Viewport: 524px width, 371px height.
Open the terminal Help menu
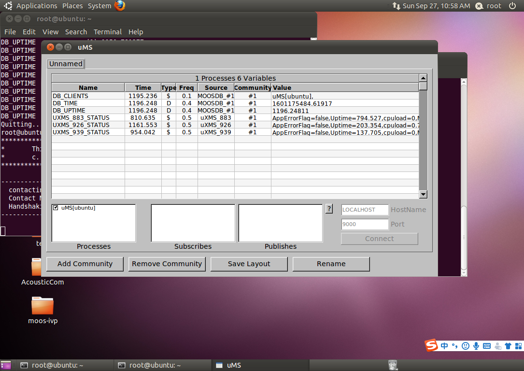coord(136,32)
